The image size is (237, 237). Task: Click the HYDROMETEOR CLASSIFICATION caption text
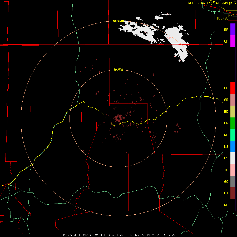pos(92,235)
